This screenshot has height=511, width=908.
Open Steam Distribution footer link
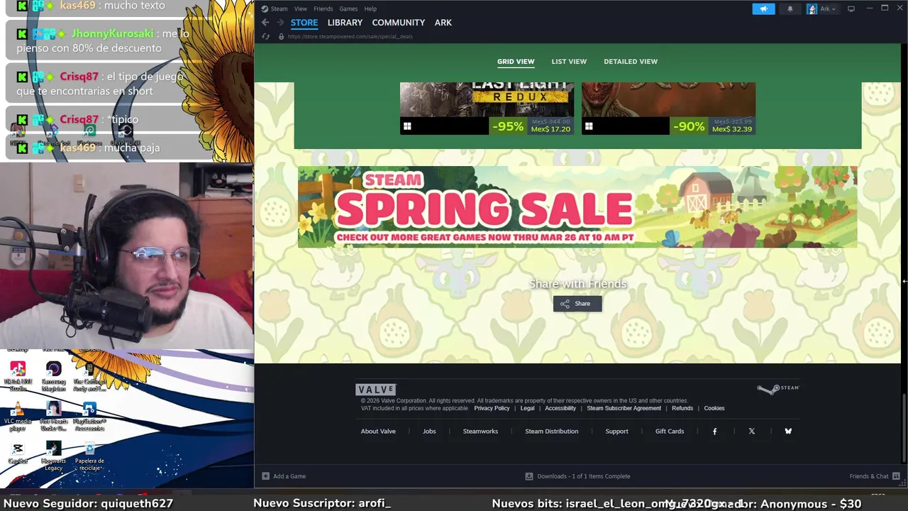pos(551,432)
